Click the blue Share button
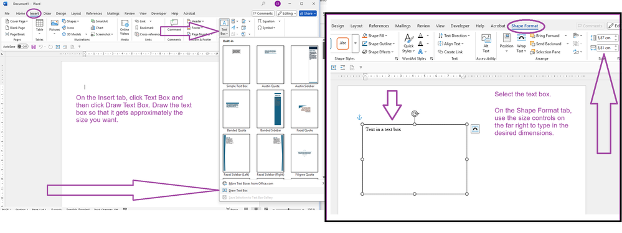The image size is (622, 233). (x=308, y=14)
